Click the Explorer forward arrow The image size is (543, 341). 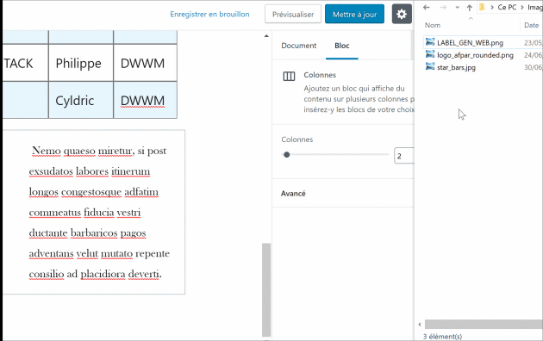click(443, 7)
